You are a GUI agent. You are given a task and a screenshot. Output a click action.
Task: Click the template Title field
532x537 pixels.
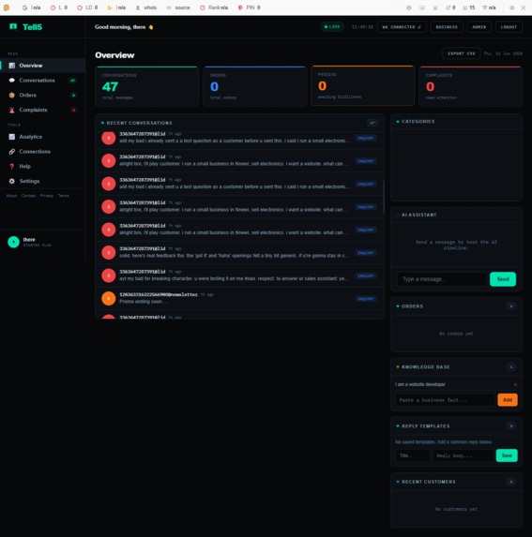click(x=413, y=455)
